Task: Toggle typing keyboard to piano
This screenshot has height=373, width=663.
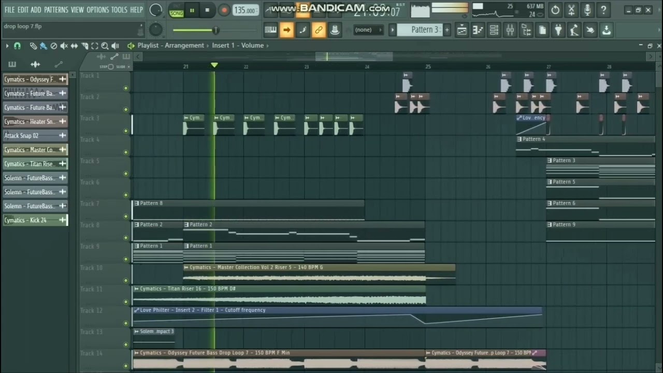Action: click(x=270, y=30)
